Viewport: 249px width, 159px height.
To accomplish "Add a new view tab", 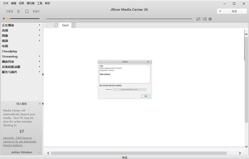I will (73, 25).
